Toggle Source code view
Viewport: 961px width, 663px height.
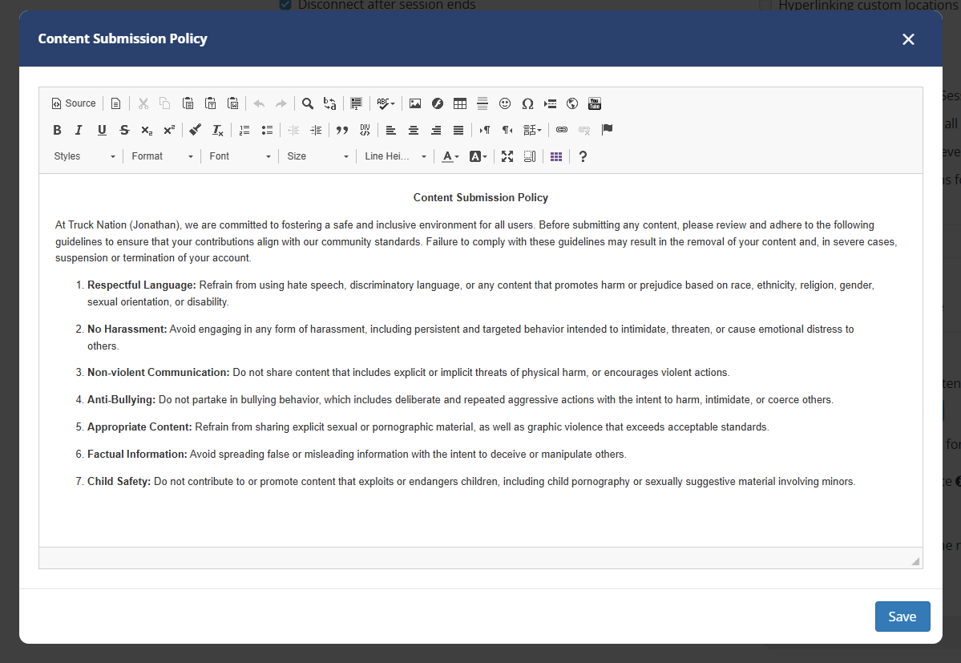(x=74, y=103)
